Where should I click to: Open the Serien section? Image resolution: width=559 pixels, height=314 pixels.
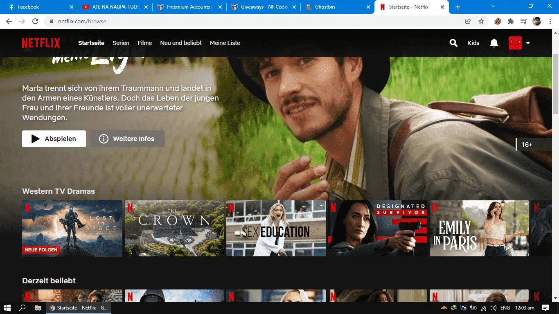click(x=121, y=43)
